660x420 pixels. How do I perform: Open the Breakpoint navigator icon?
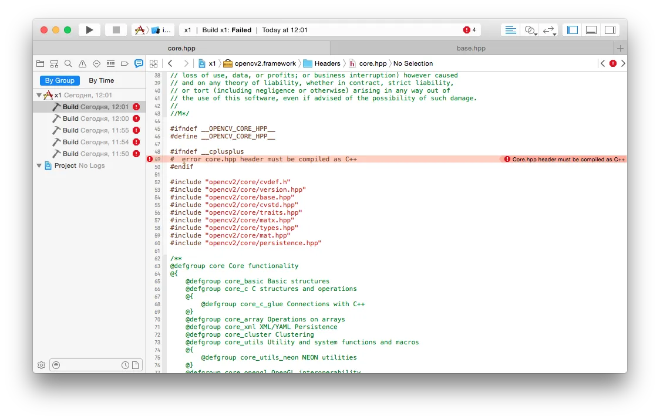(124, 63)
